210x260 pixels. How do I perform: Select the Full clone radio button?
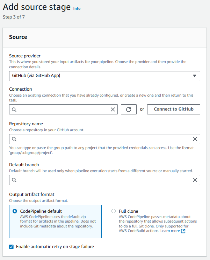click(x=114, y=211)
